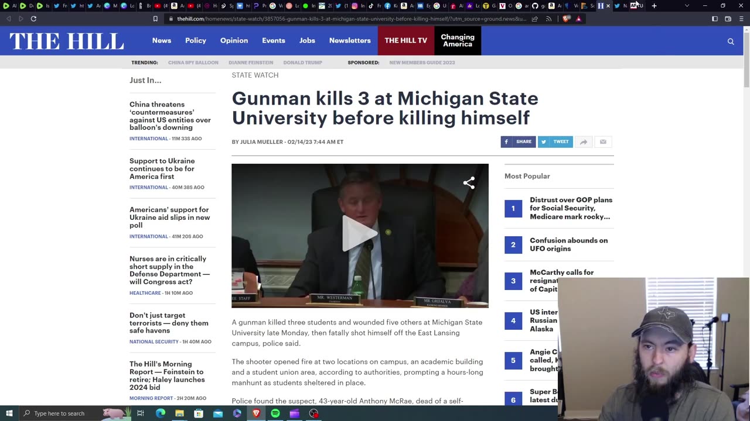The image size is (750, 421).
Task: Switch to Brave browser on the taskbar
Action: 256,413
